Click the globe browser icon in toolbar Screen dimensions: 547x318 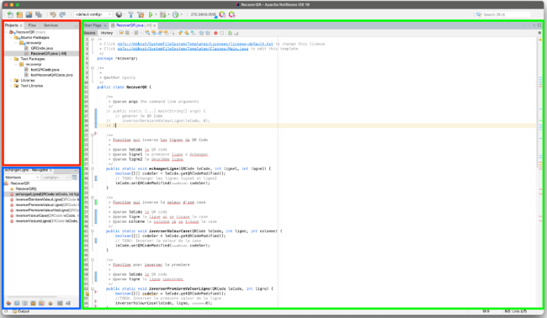coord(119,14)
